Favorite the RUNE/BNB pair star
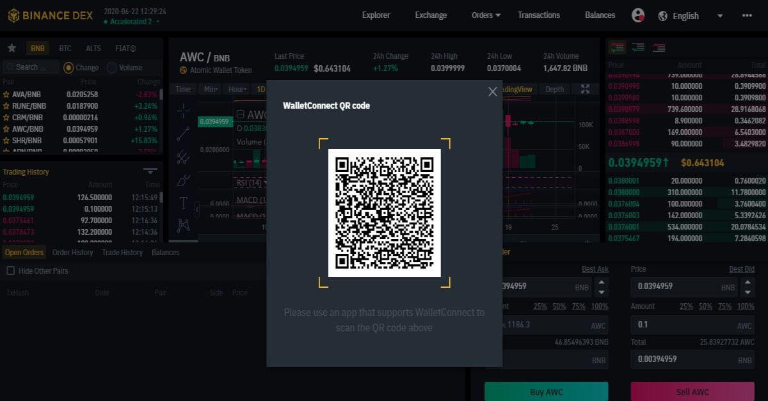Viewport: 768px width, 401px height. [6, 106]
